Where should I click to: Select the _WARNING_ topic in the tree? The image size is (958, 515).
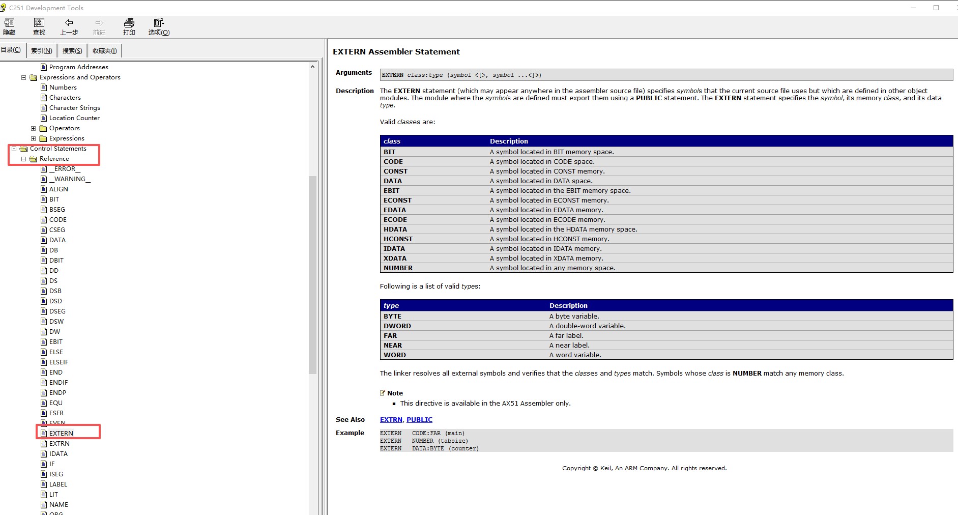(70, 179)
